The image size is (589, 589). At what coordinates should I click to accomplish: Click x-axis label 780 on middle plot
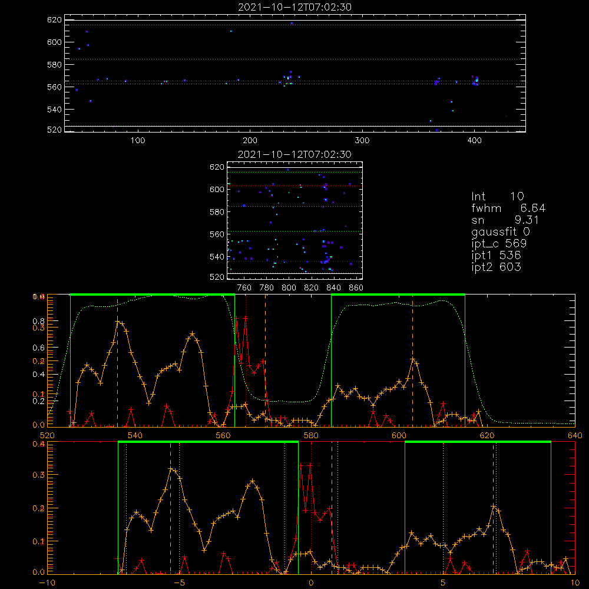click(x=267, y=288)
